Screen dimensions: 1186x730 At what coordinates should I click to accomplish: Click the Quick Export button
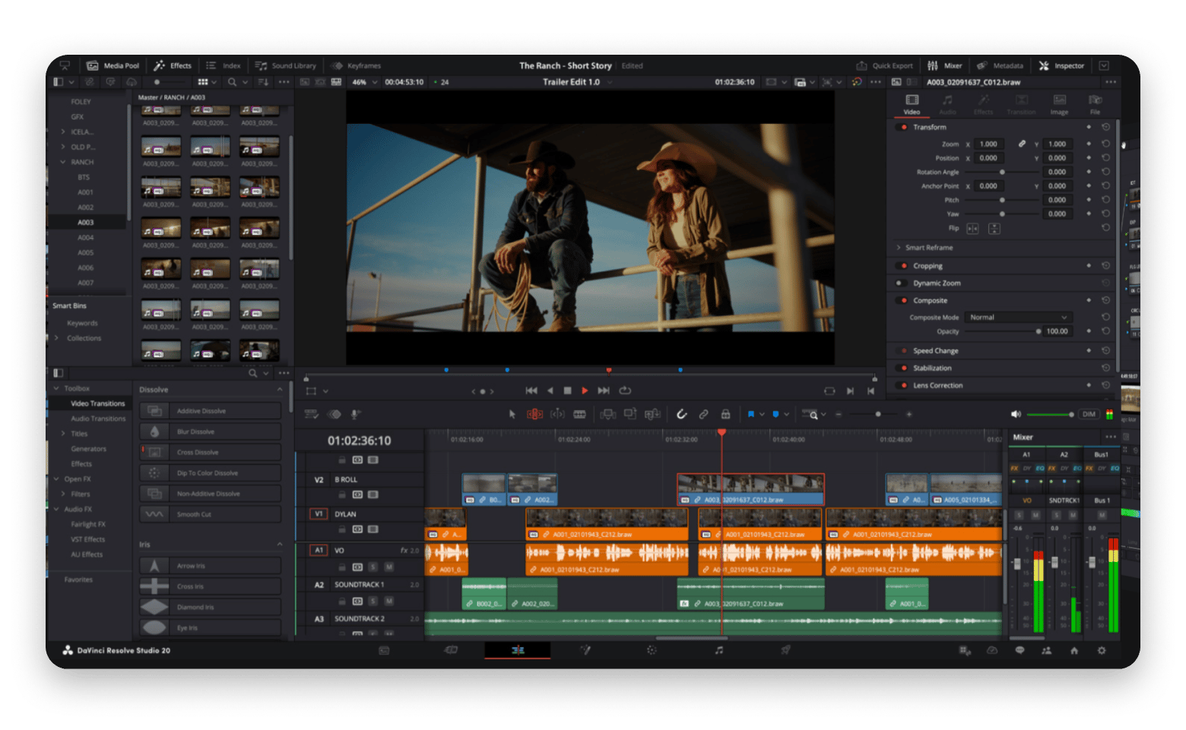pyautogui.click(x=884, y=66)
